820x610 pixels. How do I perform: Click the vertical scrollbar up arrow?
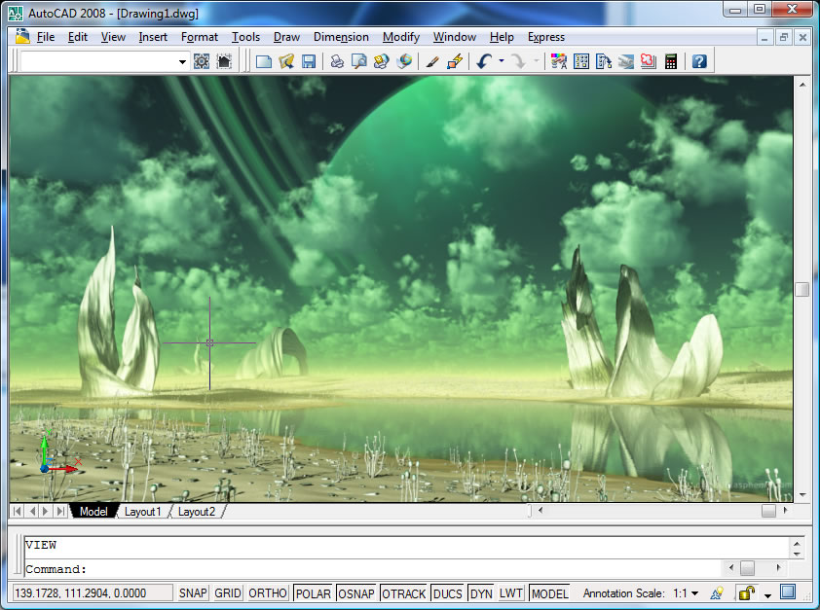801,84
